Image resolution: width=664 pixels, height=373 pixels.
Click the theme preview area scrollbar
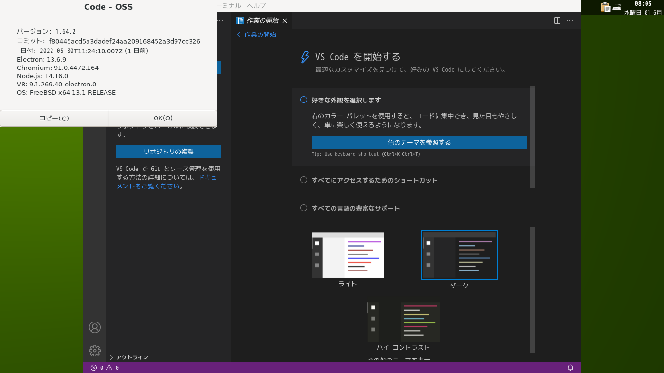[x=533, y=290]
